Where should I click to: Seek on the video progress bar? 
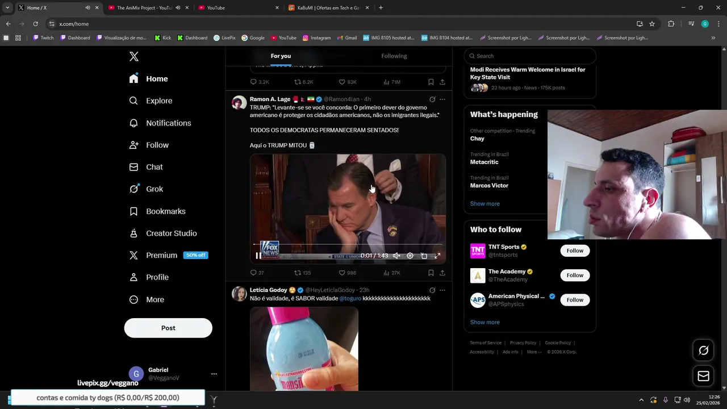coord(348,244)
